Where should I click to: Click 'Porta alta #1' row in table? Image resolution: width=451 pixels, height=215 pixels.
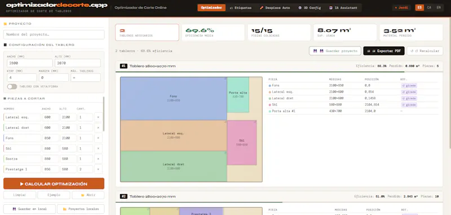(x=353, y=111)
